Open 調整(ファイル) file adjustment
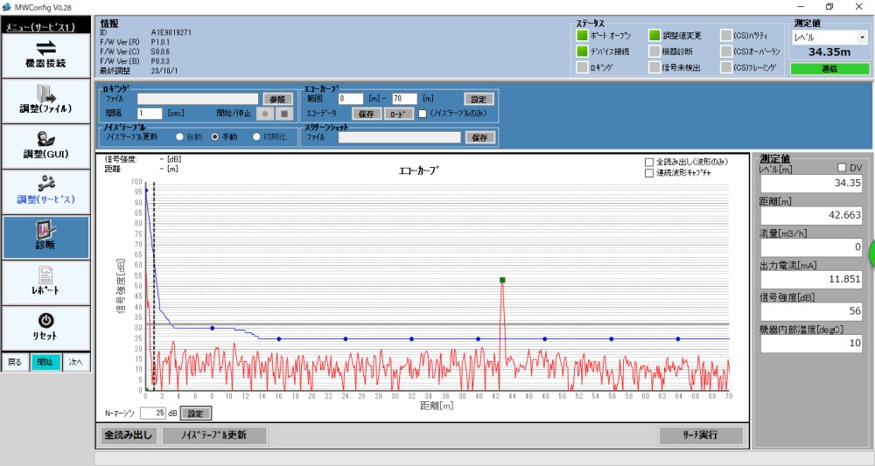The image size is (875, 466). point(45,100)
